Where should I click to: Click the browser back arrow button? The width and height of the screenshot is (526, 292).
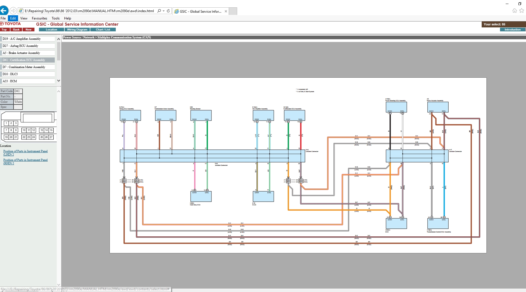click(4, 11)
